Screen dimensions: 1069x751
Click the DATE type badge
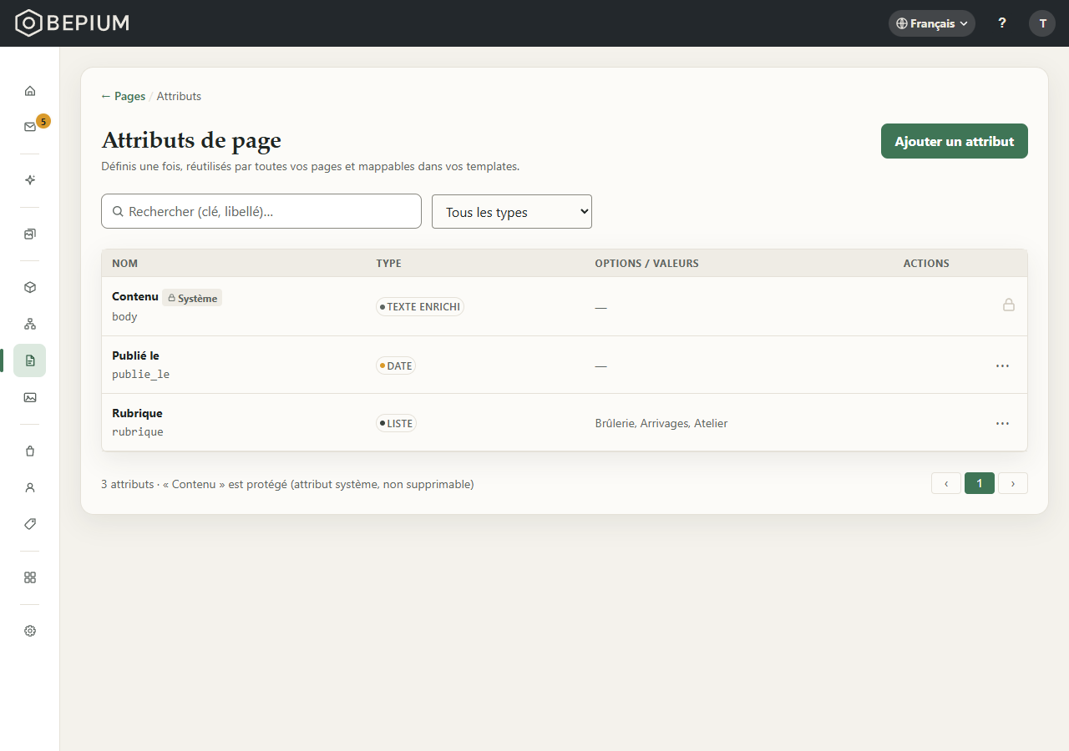(x=396, y=365)
